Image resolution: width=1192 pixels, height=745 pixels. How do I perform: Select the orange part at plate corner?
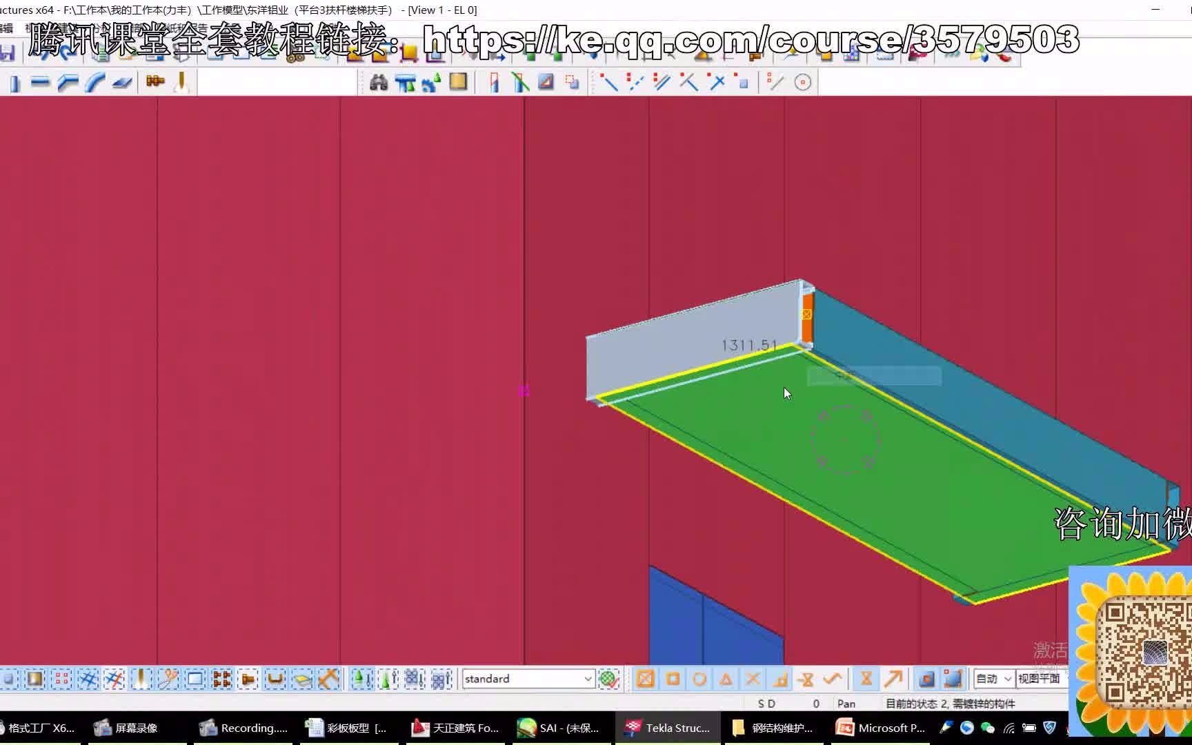pos(806,319)
